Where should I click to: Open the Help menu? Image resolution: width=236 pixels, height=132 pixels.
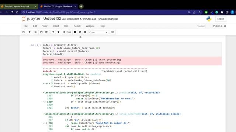102,26
